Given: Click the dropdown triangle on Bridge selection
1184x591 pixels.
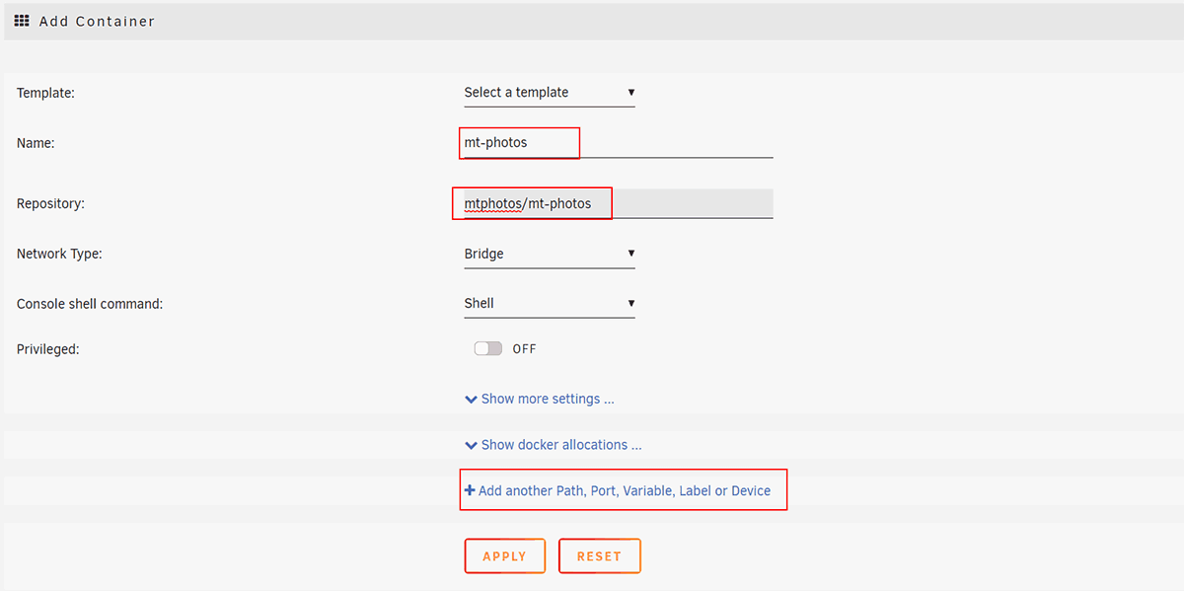Looking at the screenshot, I should click(630, 254).
